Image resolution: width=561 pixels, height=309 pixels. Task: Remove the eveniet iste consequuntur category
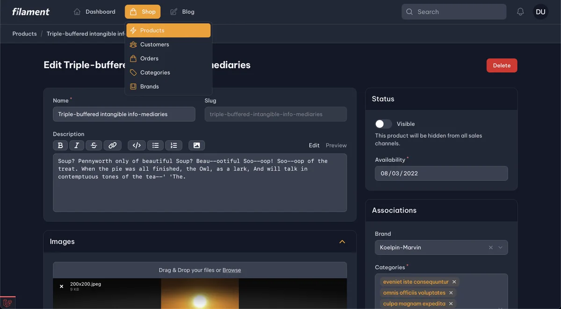[x=454, y=282]
